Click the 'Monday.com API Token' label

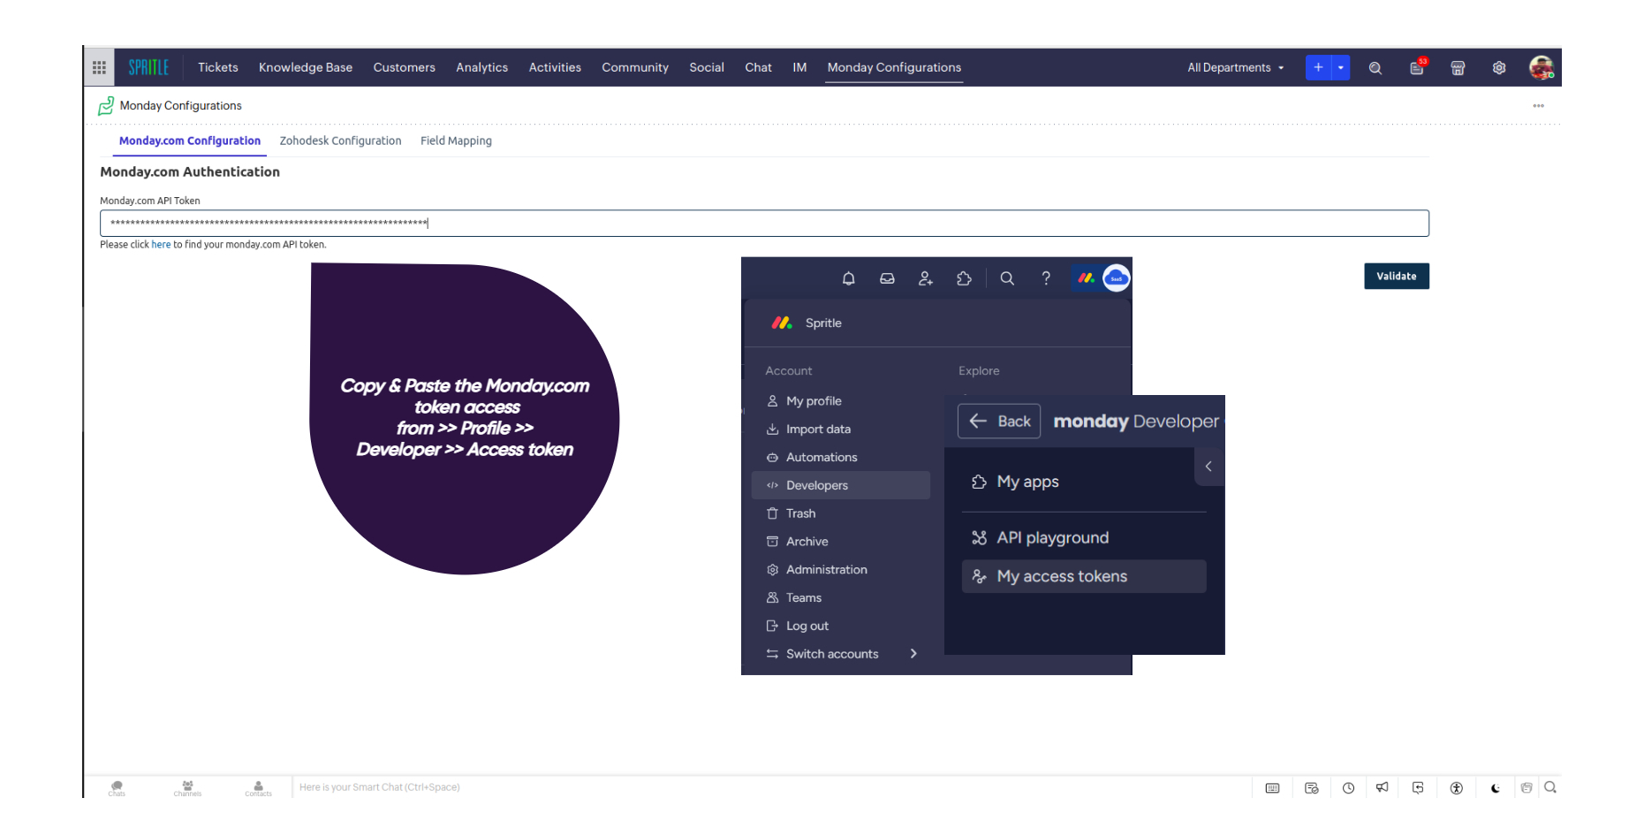[x=150, y=201]
